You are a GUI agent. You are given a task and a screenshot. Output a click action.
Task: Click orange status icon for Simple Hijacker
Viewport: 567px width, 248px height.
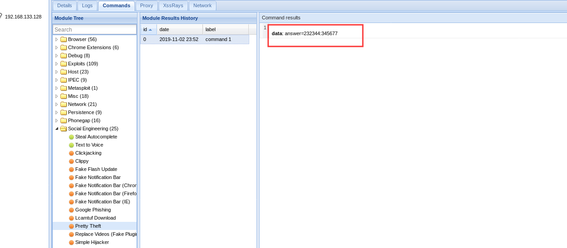pos(71,242)
